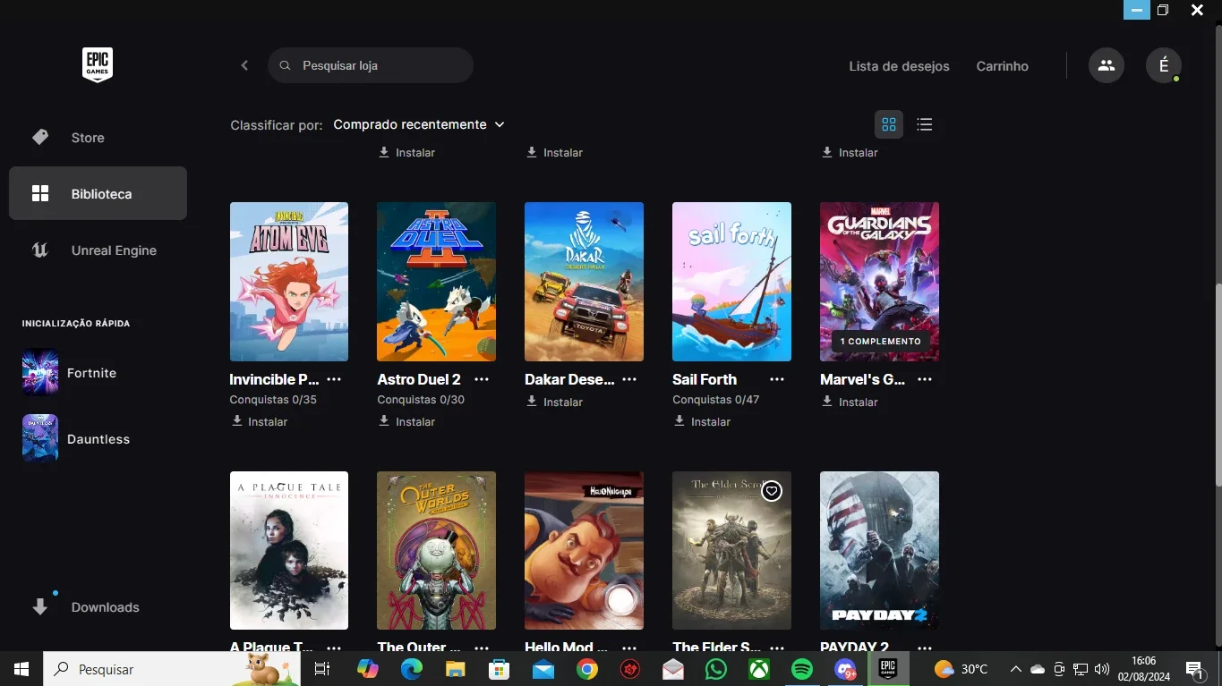1222x686 pixels.
Task: Open Microsoft Edge from taskbar
Action: 411,669
